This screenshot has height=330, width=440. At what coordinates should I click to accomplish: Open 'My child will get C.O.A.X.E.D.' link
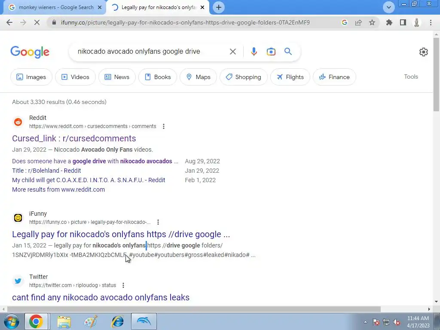click(x=89, y=180)
